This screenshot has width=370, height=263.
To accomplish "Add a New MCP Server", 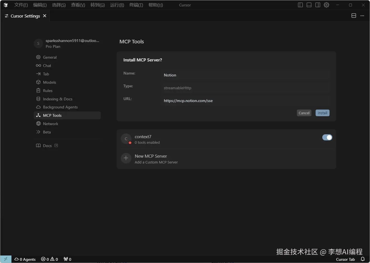I will click(226, 159).
